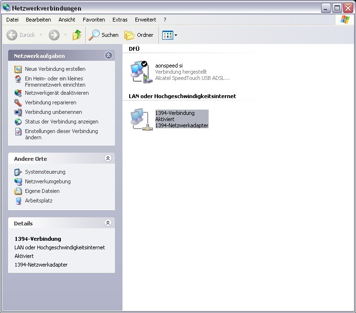The height and width of the screenshot is (313, 356).
Task: Collapse the Andere Orte panel
Action: (x=108, y=158)
